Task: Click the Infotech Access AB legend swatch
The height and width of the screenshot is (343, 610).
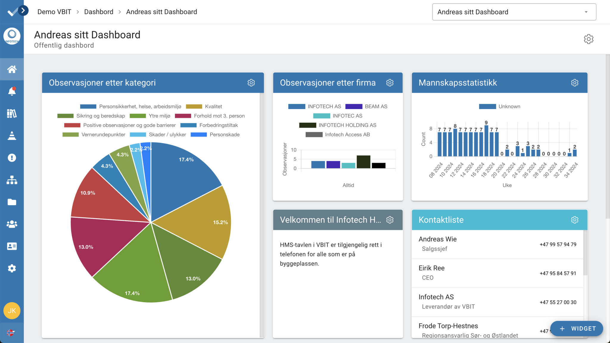Action: coord(314,135)
